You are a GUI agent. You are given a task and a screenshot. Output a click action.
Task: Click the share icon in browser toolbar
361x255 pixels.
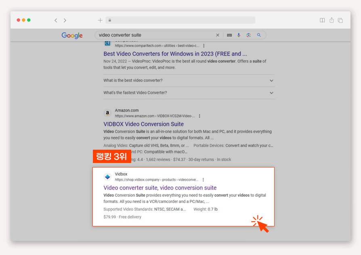pyautogui.click(x=332, y=20)
